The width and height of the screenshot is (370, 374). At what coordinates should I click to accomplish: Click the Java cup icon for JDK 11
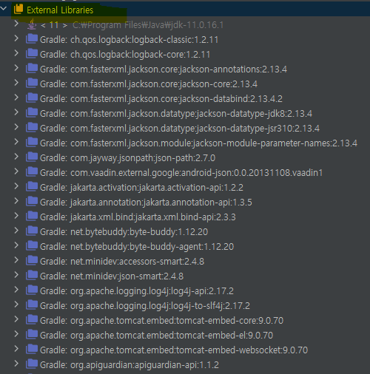32,24
